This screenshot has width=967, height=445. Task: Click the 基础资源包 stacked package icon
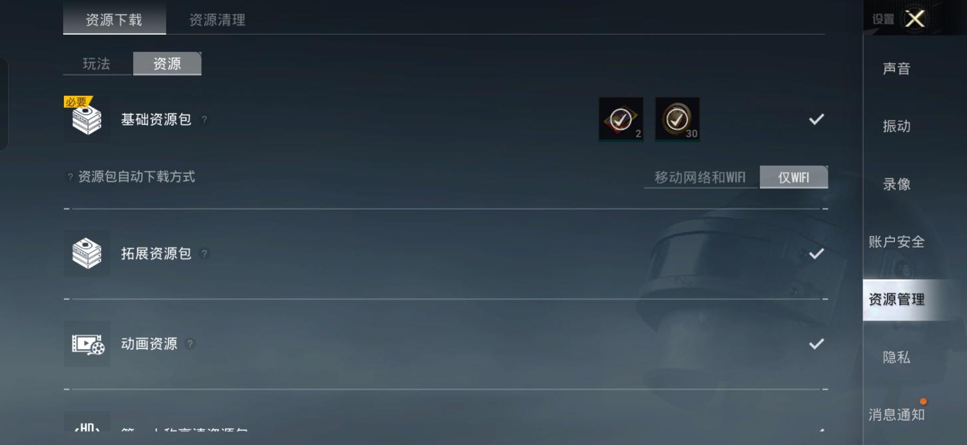click(87, 120)
